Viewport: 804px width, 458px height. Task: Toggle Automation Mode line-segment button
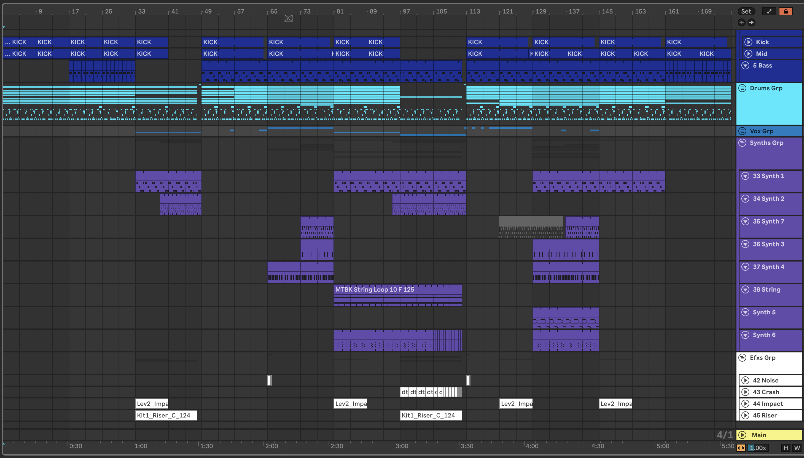tap(769, 11)
